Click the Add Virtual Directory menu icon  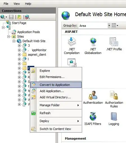pyautogui.click(x=33, y=97)
